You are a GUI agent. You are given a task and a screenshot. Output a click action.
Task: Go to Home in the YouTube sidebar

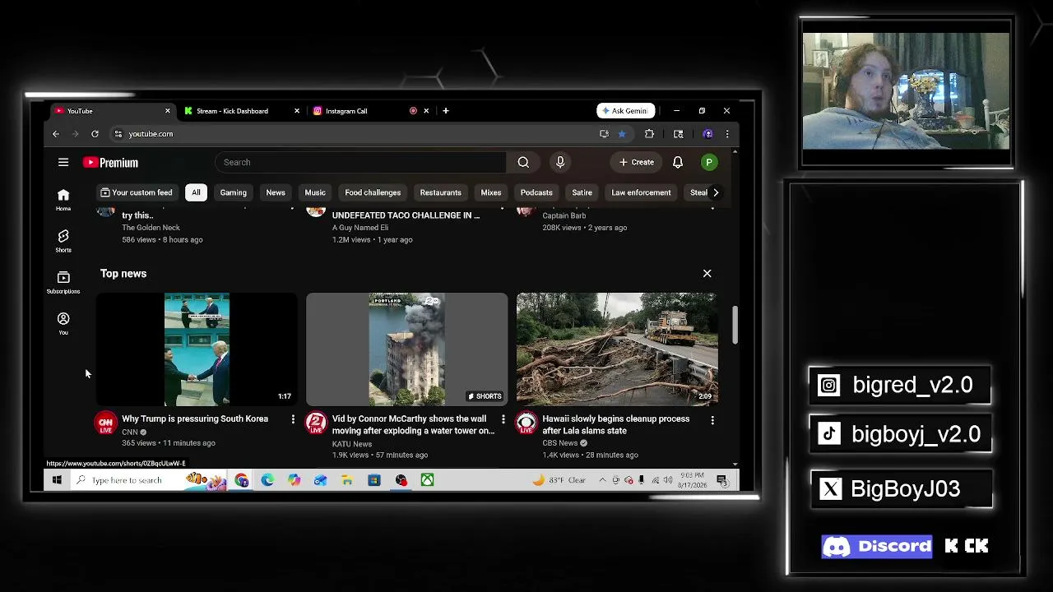(63, 199)
